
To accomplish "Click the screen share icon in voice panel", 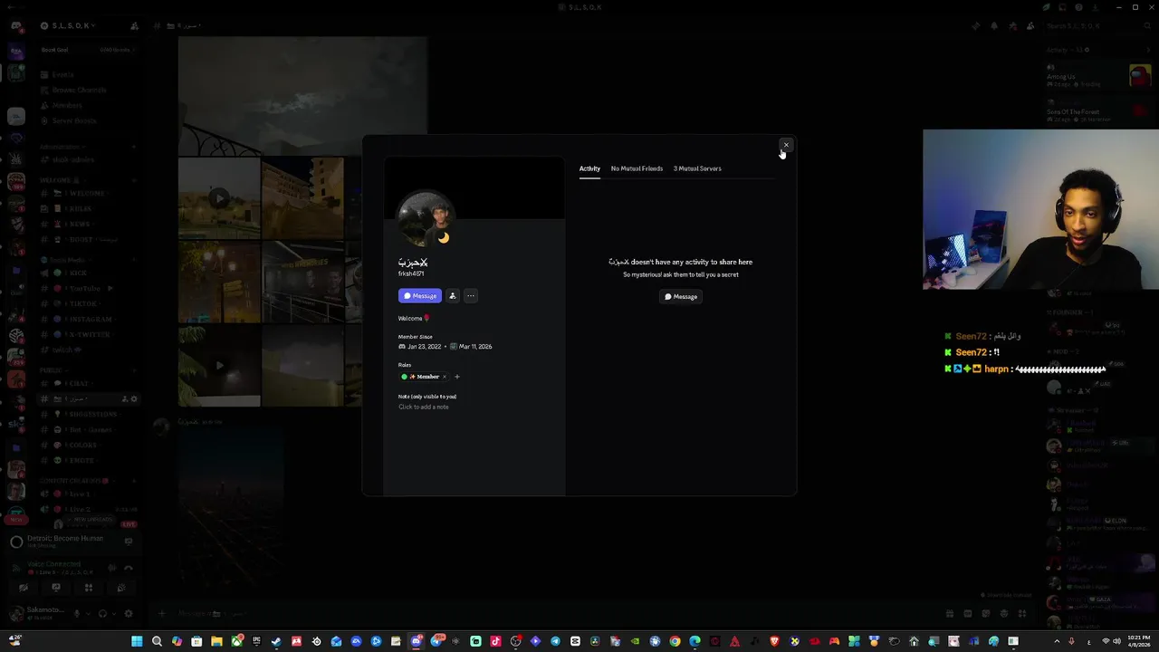I will pyautogui.click(x=56, y=588).
